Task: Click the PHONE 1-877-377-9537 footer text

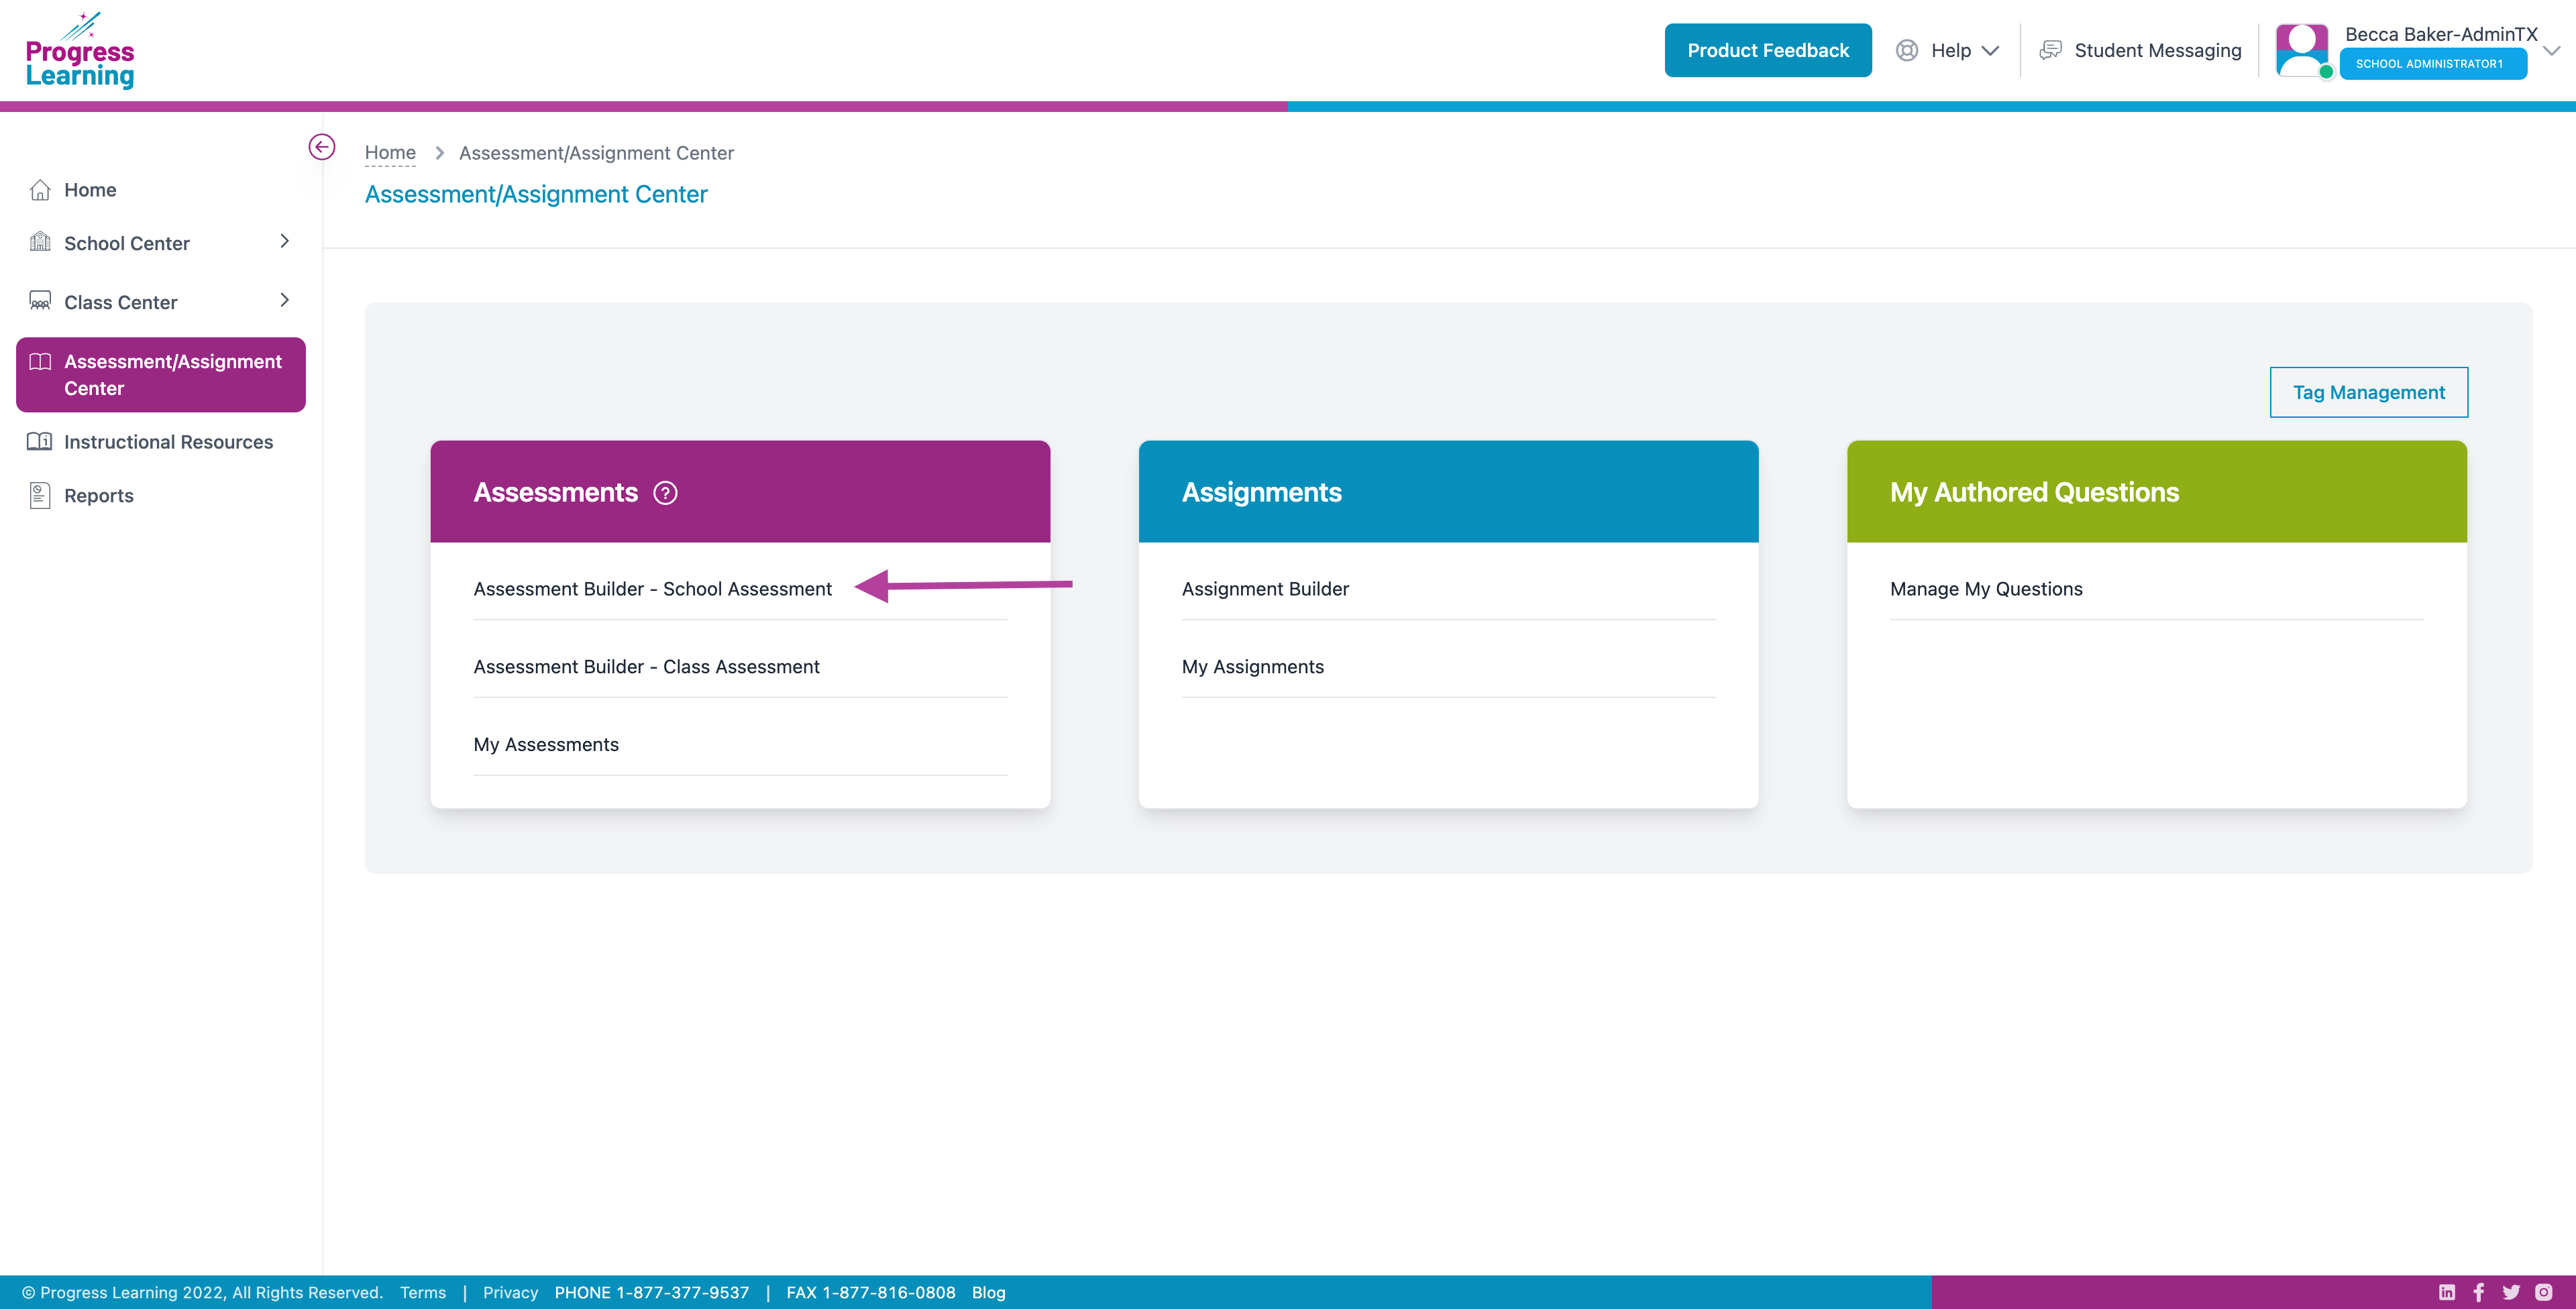Action: [652, 1292]
